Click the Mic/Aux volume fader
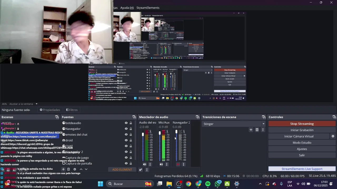 [160, 133]
